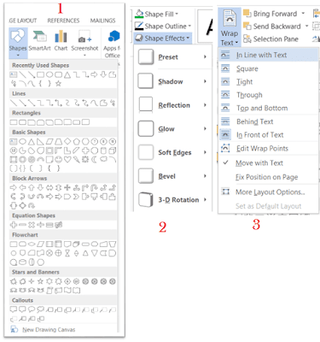Click the Preset effect thumbnail
Viewport: 320px width, 342px height.
(x=146, y=57)
